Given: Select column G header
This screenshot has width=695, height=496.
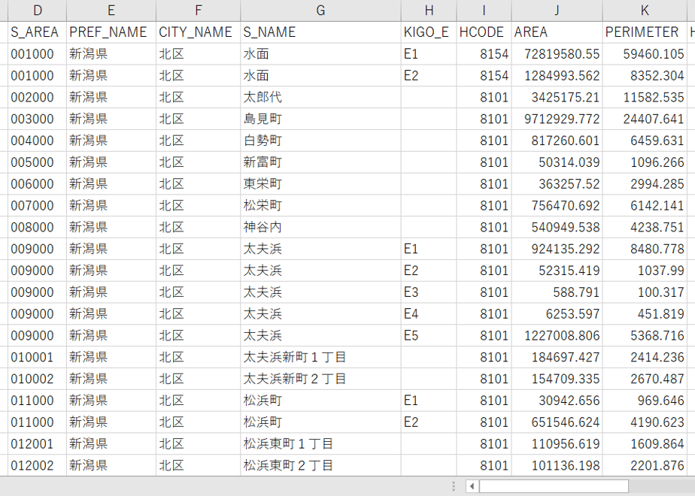Looking at the screenshot, I should [x=320, y=11].
